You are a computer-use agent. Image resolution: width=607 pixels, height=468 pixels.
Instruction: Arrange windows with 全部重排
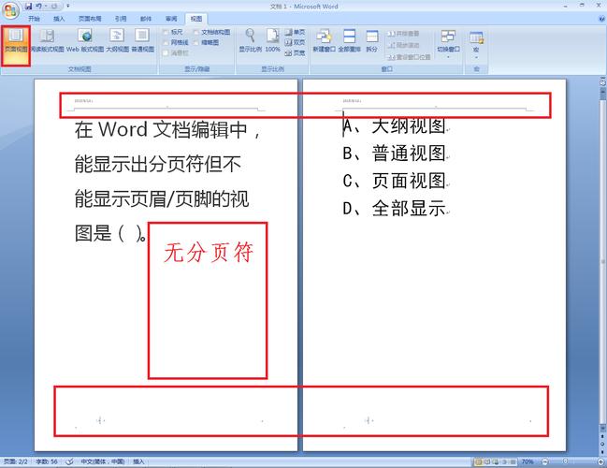pyautogui.click(x=349, y=41)
